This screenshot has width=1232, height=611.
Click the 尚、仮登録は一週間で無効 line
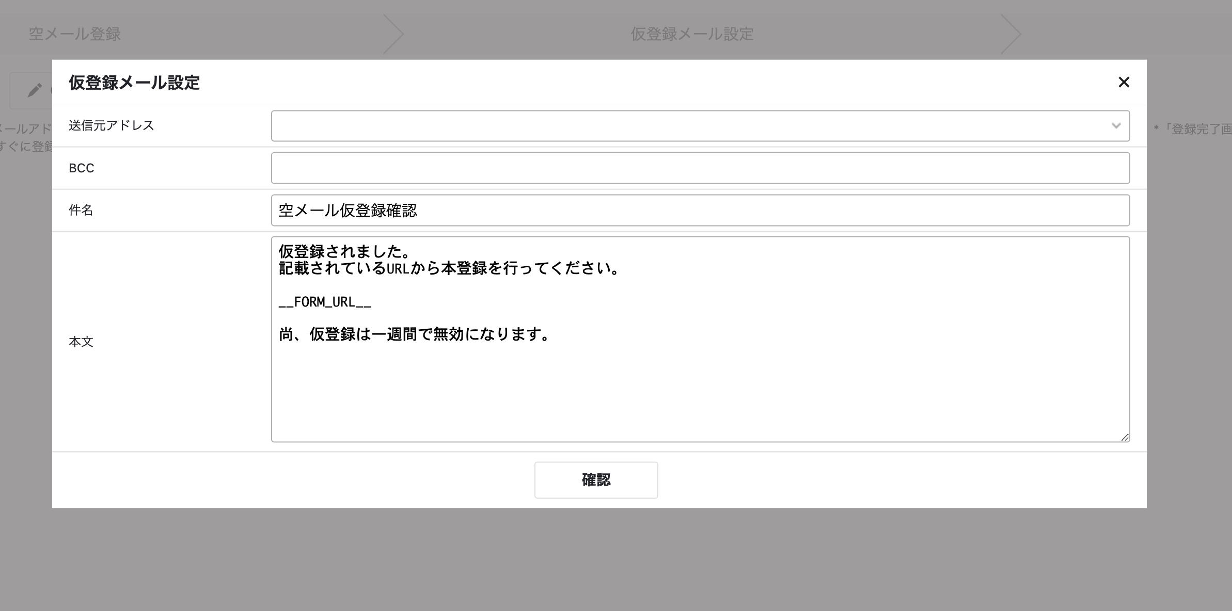point(415,335)
